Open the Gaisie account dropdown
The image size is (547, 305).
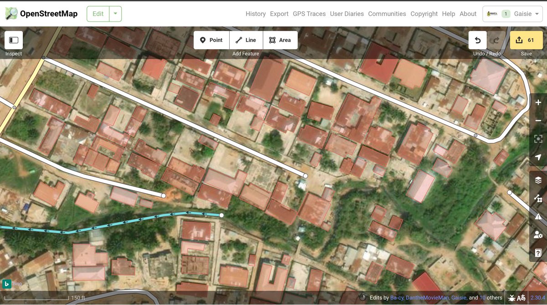click(524, 14)
